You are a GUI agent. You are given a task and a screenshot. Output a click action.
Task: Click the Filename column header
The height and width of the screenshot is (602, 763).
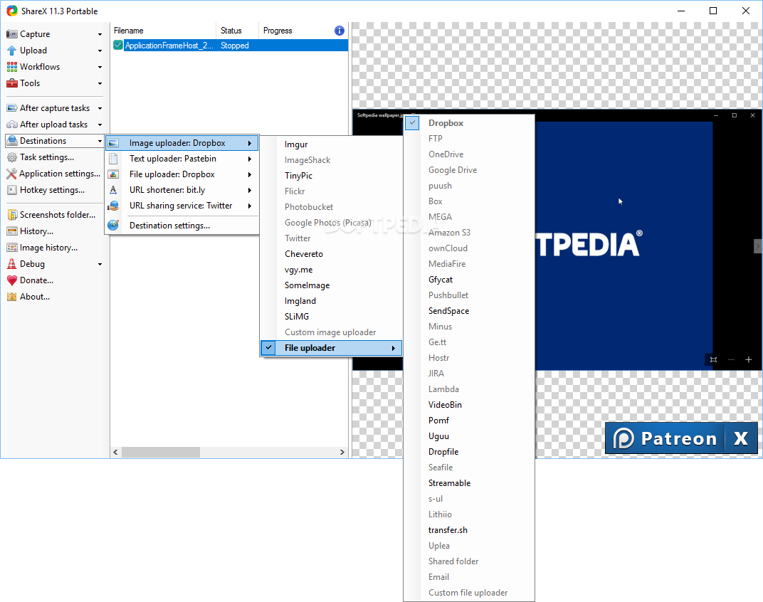point(163,31)
